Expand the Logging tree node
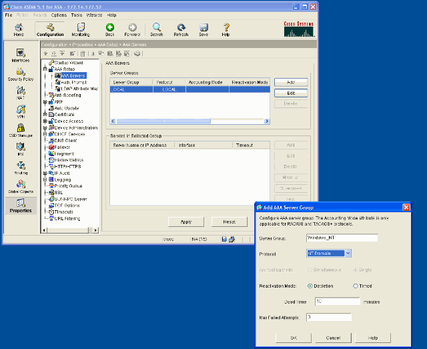 [45, 180]
